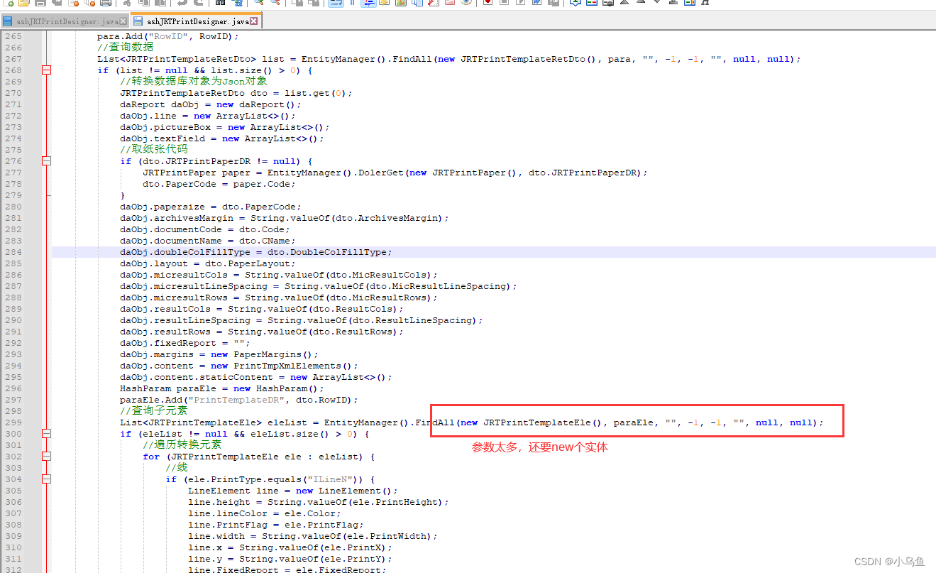Collapse the fold block at line 276

point(47,161)
